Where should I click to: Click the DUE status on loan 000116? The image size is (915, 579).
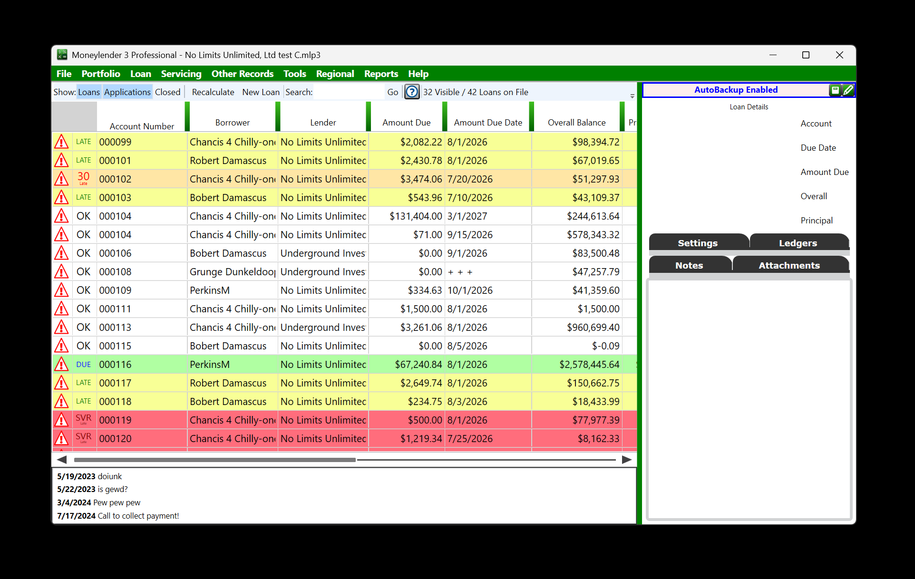tap(83, 365)
